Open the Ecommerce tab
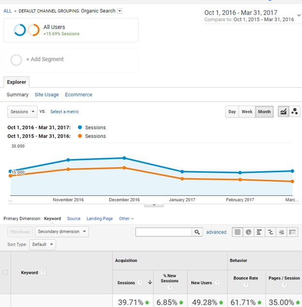 point(78,95)
